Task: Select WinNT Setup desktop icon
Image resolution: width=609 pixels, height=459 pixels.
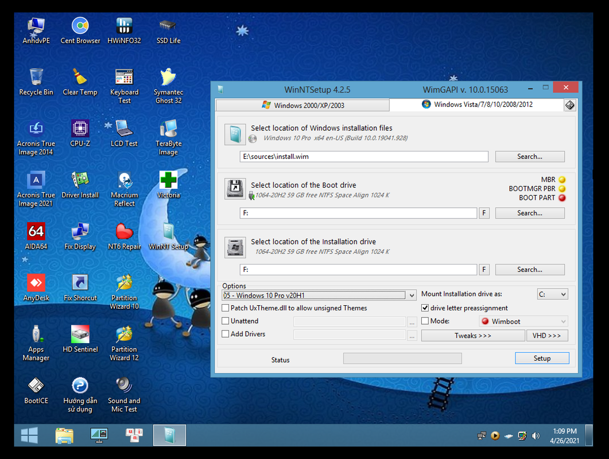Action: tap(168, 236)
